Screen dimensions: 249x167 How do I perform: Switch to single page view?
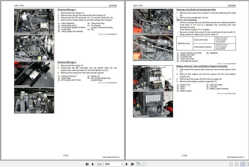pos(231,164)
